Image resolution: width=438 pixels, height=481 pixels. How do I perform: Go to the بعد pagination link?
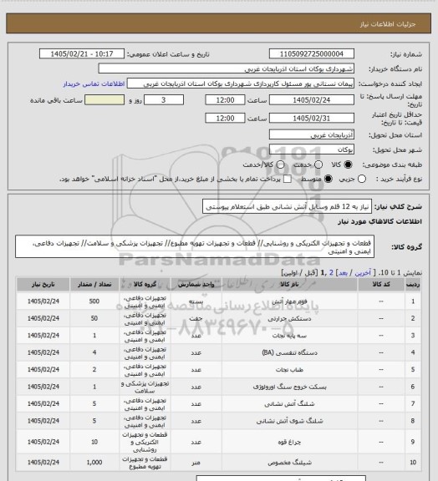342,273
